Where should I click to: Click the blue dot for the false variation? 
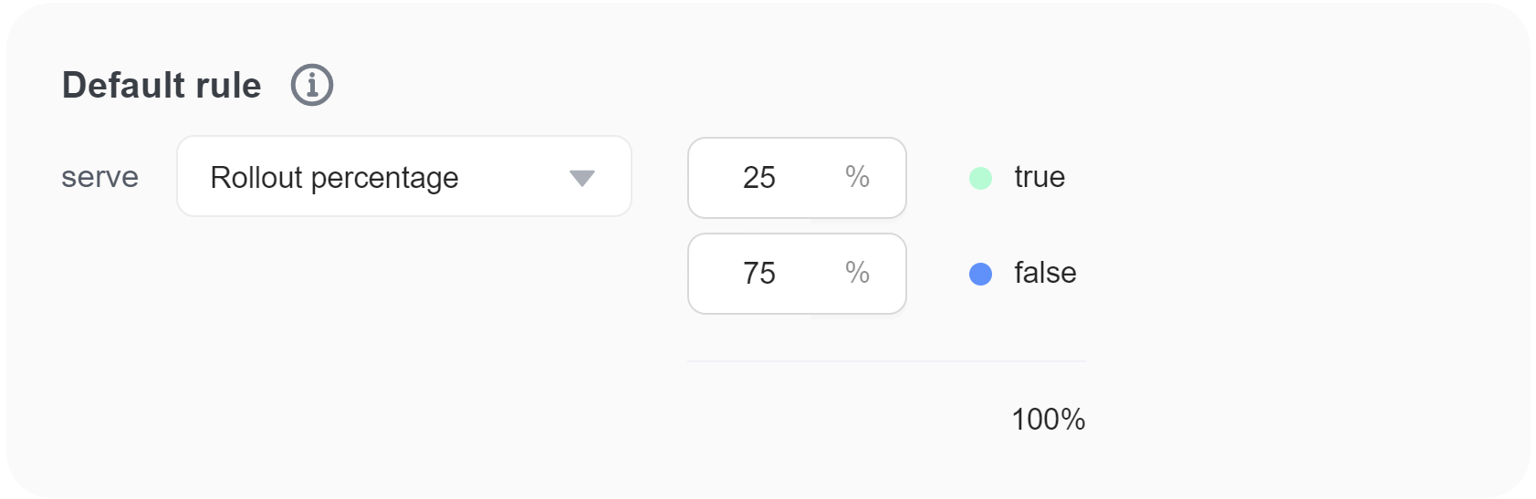tap(980, 274)
